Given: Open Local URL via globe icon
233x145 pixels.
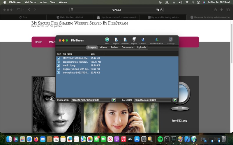Looking at the screenshot, I should coord(175,100).
